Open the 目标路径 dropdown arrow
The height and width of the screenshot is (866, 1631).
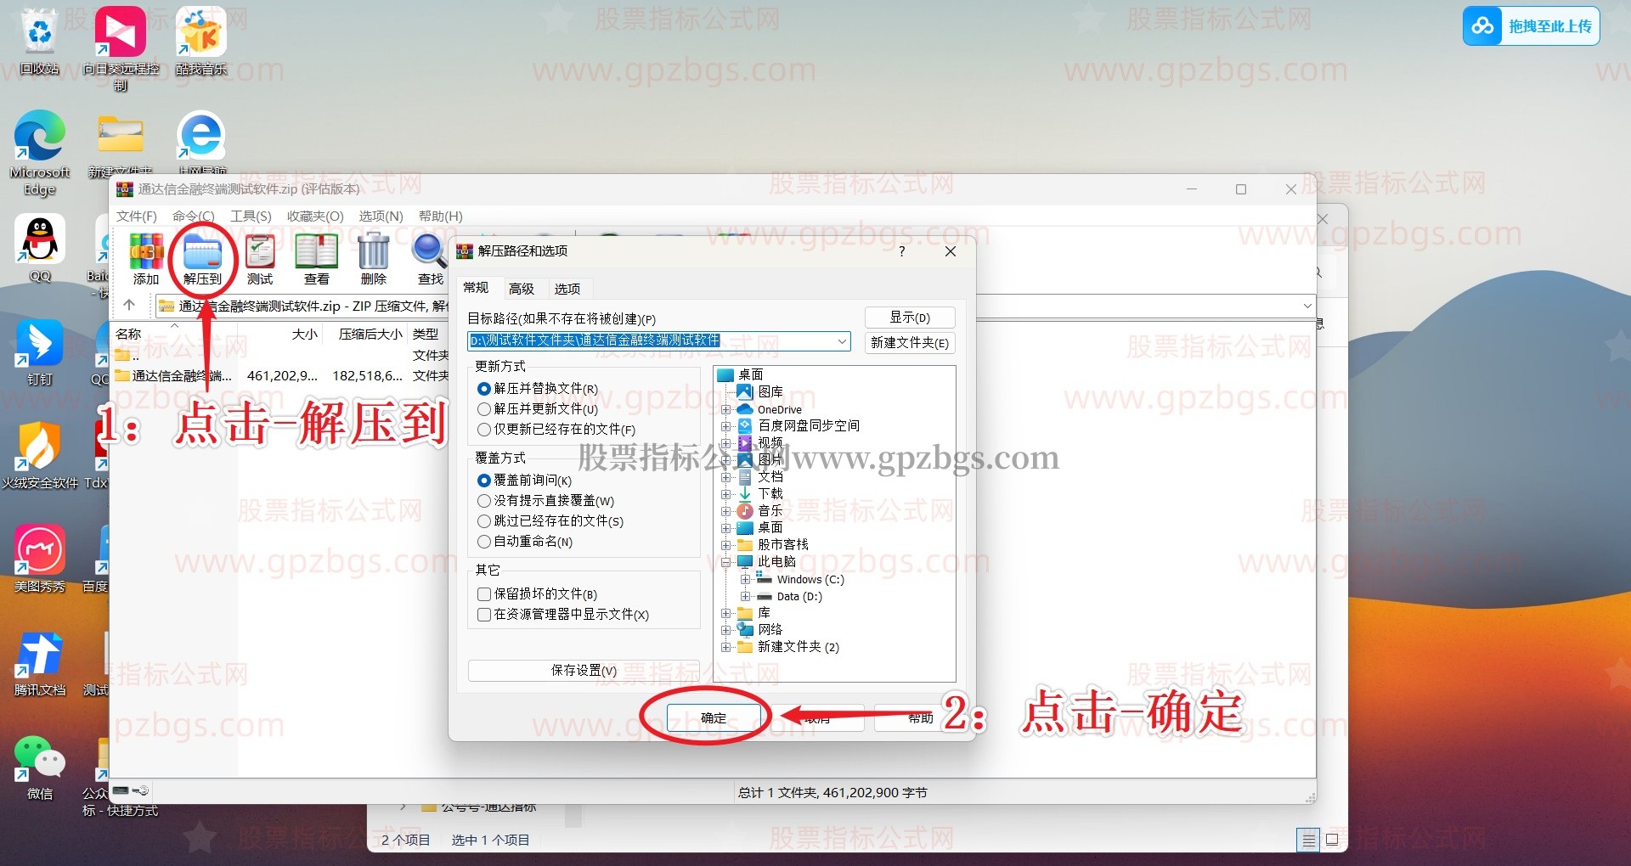[842, 341]
